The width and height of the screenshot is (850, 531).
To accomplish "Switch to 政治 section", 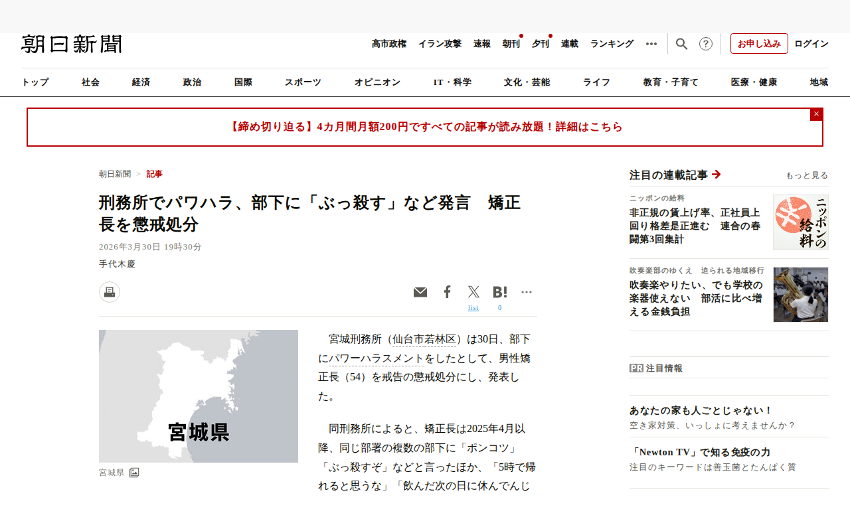I will coord(193,82).
